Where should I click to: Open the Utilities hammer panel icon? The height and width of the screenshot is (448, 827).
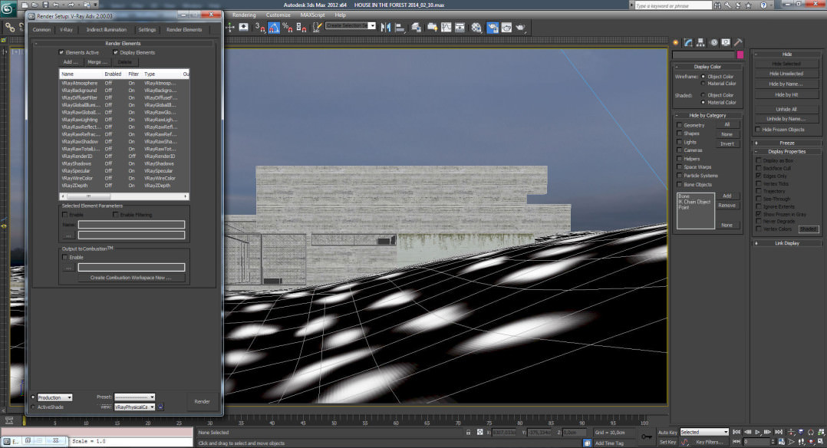[739, 42]
